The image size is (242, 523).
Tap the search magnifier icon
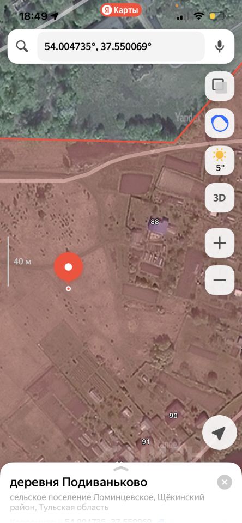(x=22, y=47)
